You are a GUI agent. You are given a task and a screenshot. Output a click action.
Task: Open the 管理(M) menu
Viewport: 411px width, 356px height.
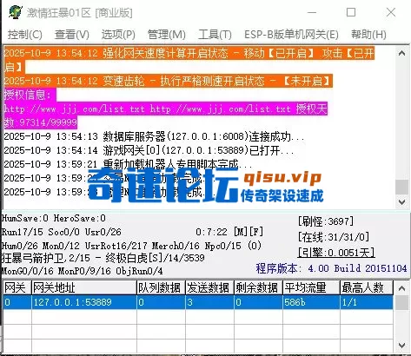[x=167, y=35]
